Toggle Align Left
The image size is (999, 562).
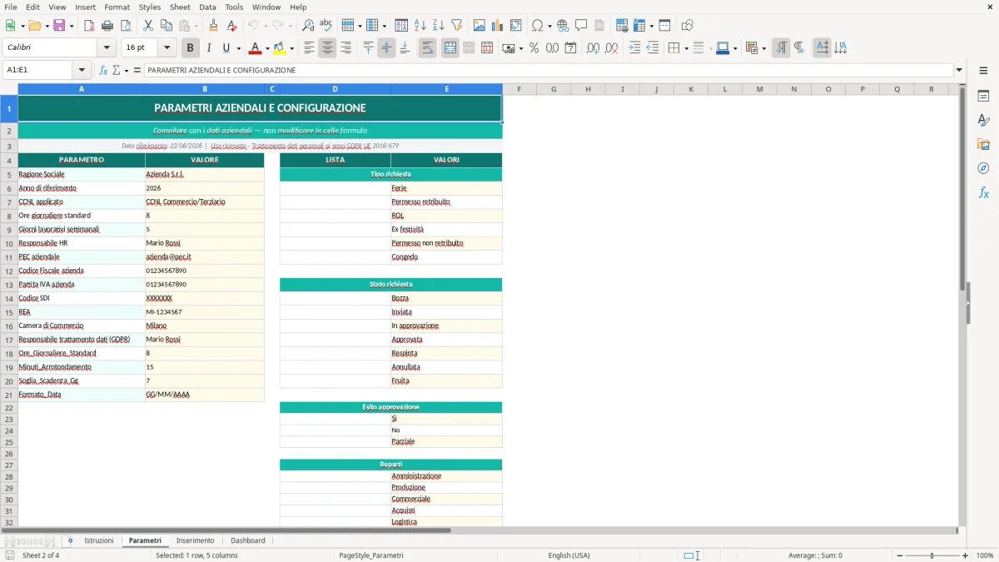coord(310,48)
